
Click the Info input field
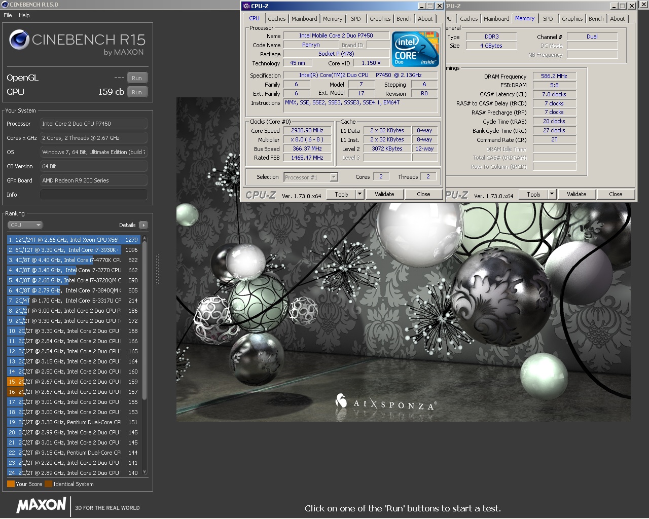(94, 195)
